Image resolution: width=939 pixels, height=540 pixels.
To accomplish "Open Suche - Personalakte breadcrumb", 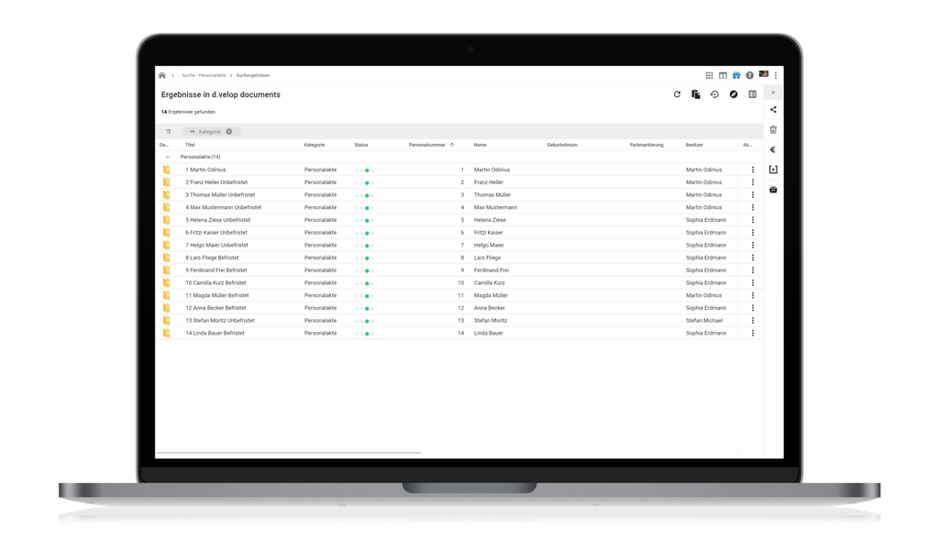I will pyautogui.click(x=204, y=75).
